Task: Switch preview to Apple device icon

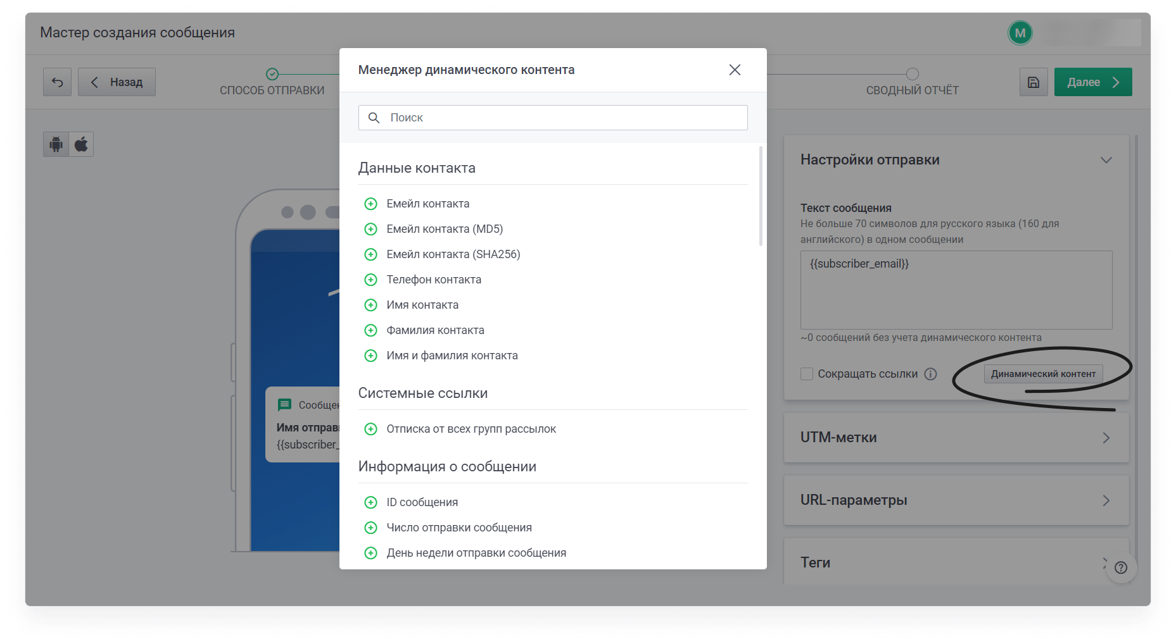Action: tap(81, 144)
